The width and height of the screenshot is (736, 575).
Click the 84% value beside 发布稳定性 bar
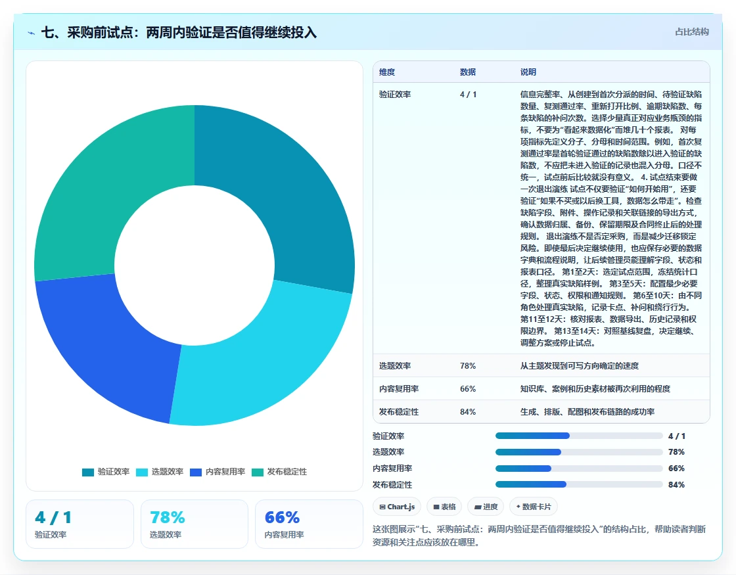pos(676,484)
